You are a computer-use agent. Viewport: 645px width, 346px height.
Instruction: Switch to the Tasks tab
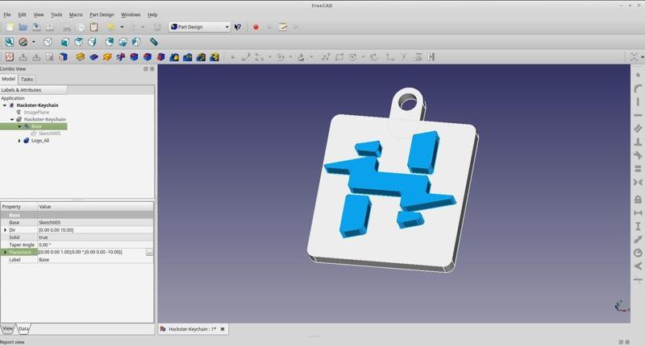[27, 79]
